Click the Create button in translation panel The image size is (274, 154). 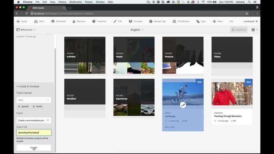34,148
